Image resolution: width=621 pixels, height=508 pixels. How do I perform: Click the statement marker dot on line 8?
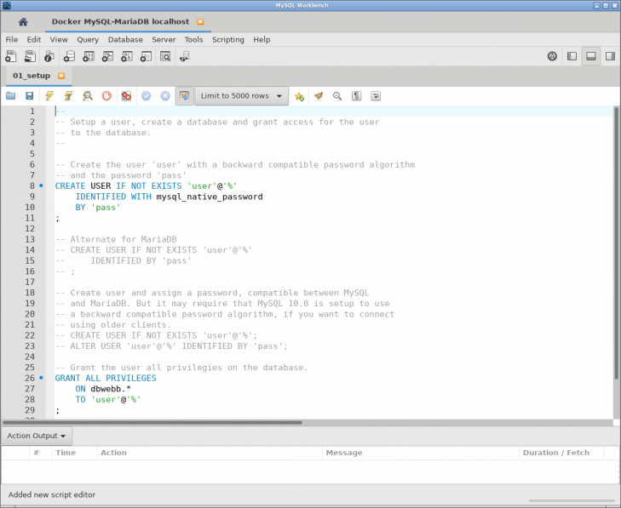click(x=41, y=186)
